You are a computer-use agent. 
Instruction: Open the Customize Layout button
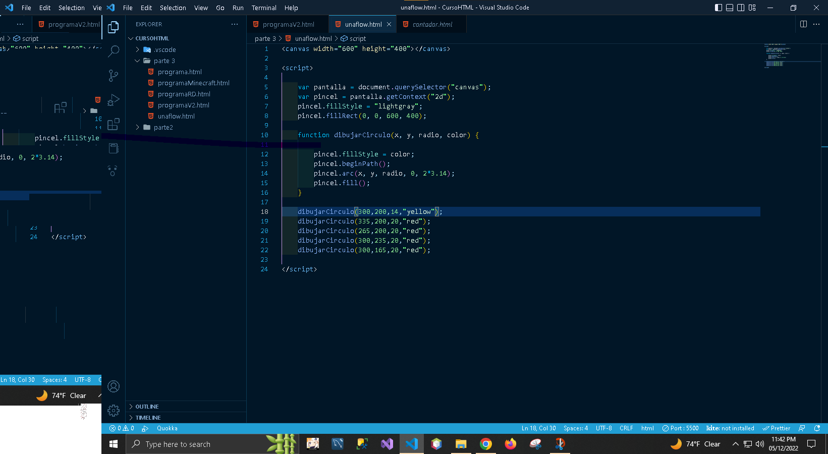coord(752,8)
